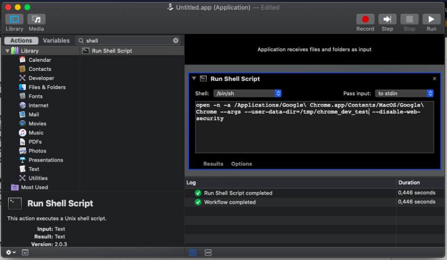Click the Duration column header
447x260 pixels.
pyautogui.click(x=420, y=182)
